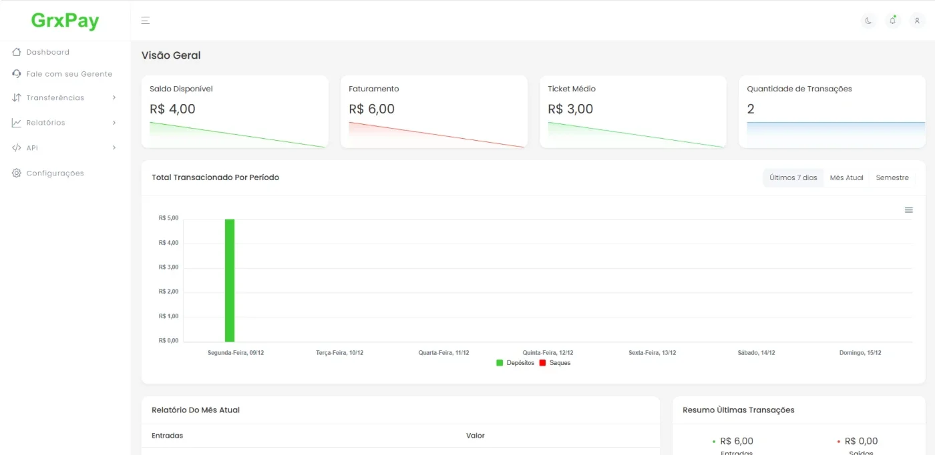Click the green deposit bar for Segunda-Feira

click(230, 280)
